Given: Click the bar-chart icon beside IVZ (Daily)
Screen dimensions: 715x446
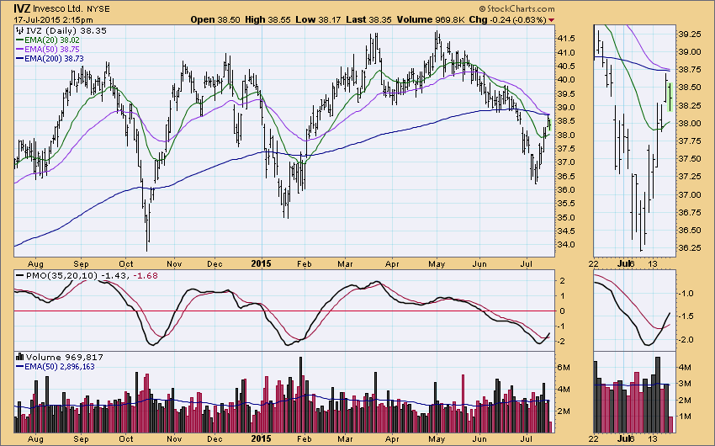Looking at the screenshot, I should pyautogui.click(x=19, y=30).
